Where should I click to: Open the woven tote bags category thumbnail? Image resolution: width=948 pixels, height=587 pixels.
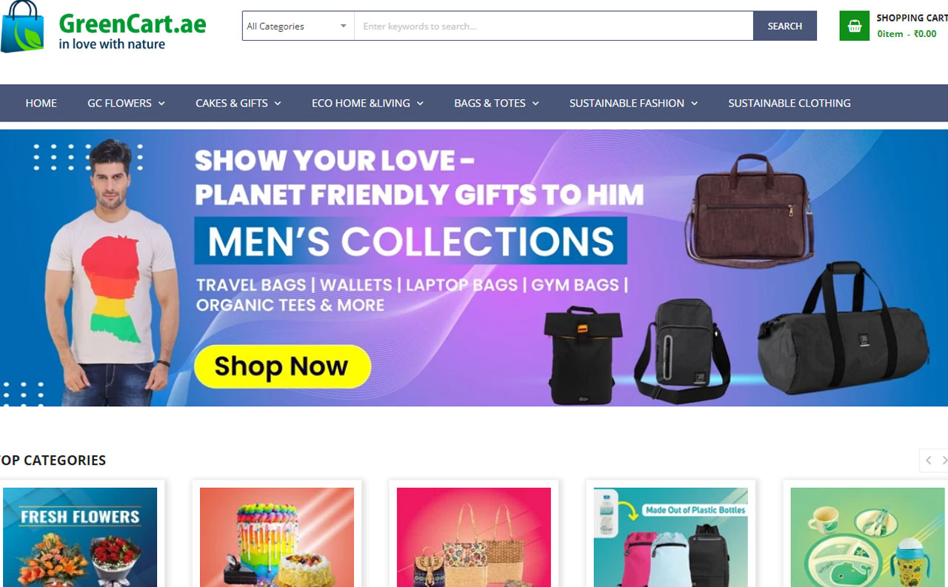coord(474,537)
